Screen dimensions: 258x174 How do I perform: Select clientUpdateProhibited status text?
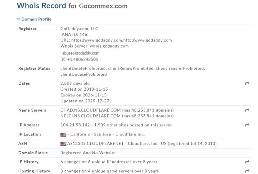click(84, 74)
